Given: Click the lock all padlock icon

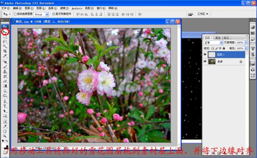Looking at the screenshot, I should (223, 48).
